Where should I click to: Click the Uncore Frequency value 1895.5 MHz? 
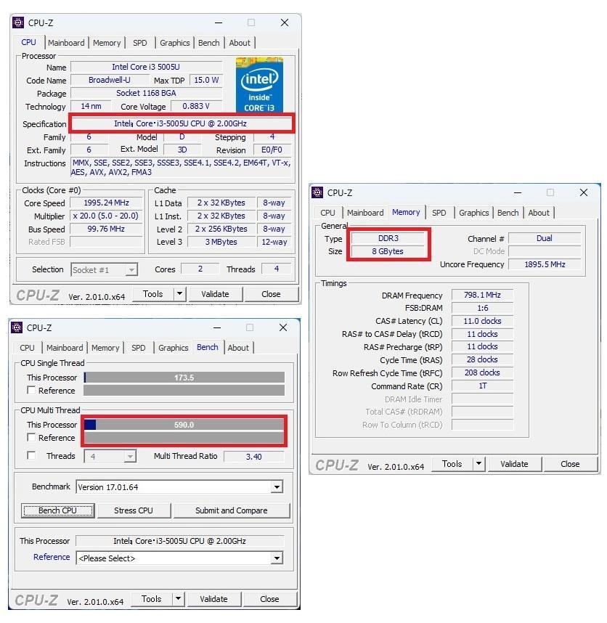coord(545,264)
